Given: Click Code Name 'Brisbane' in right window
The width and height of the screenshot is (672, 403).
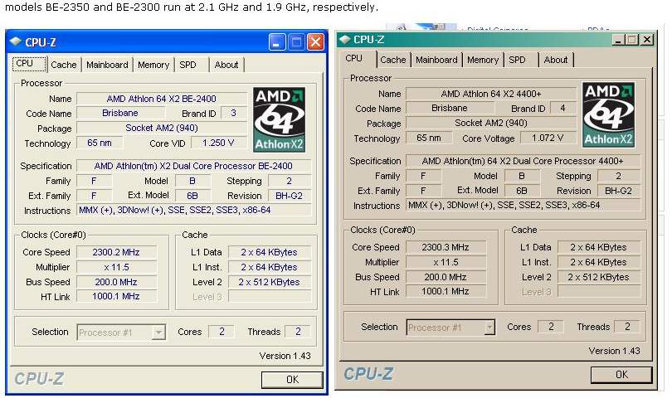Looking at the screenshot, I should pos(450,108).
